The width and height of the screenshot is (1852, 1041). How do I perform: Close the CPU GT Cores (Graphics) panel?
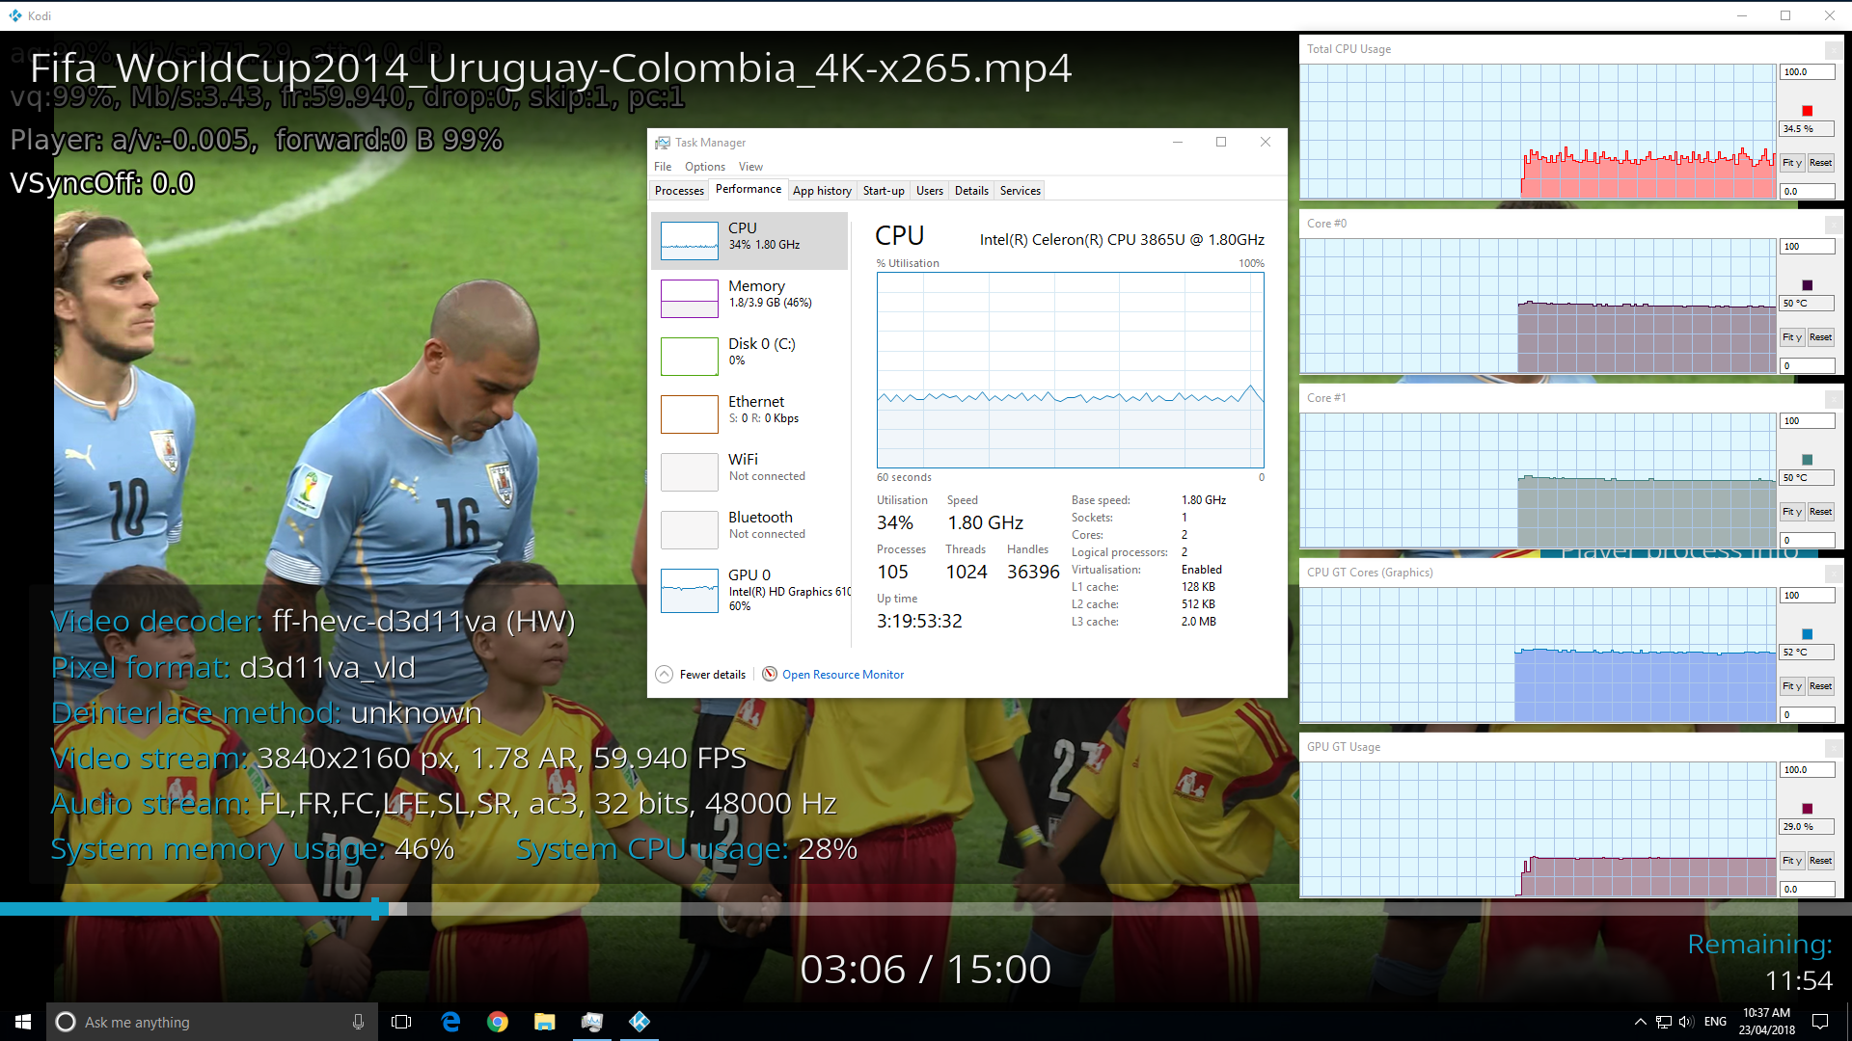(x=1833, y=574)
